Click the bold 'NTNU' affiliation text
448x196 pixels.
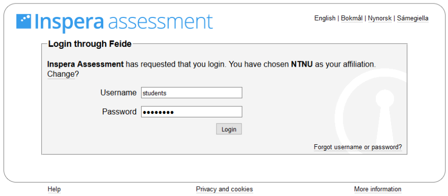[x=302, y=64]
